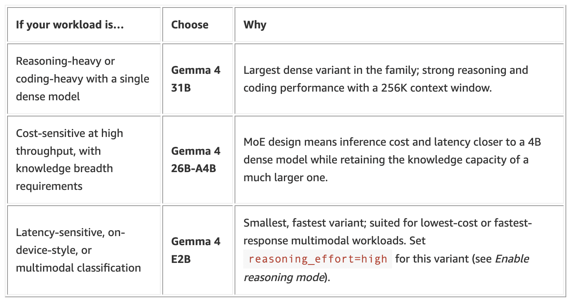Select the 'multimodal classification' text line
Screen dimensions: 571x302
78,268
